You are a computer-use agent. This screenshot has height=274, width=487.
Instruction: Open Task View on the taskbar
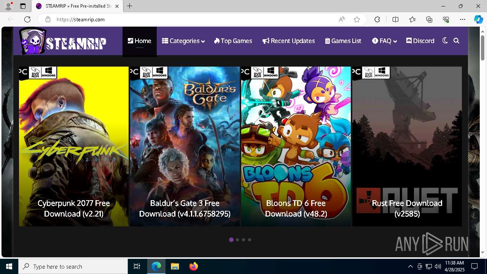tap(137, 266)
